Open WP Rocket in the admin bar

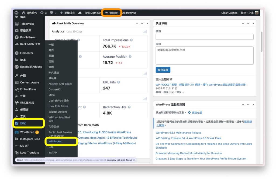112,13
